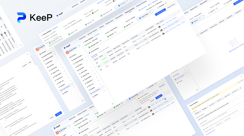Click Cancel in Confirm Rollback popup

click(x=152, y=101)
